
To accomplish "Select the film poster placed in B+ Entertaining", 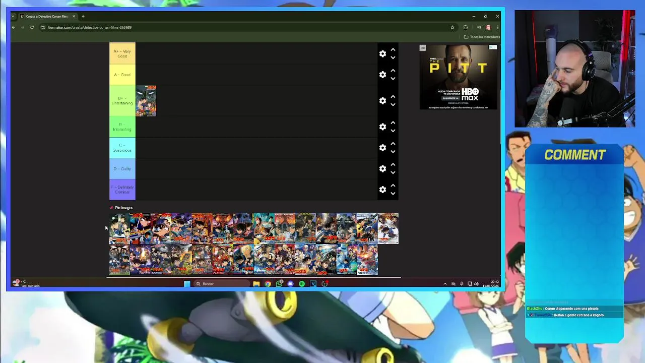I will [146, 101].
